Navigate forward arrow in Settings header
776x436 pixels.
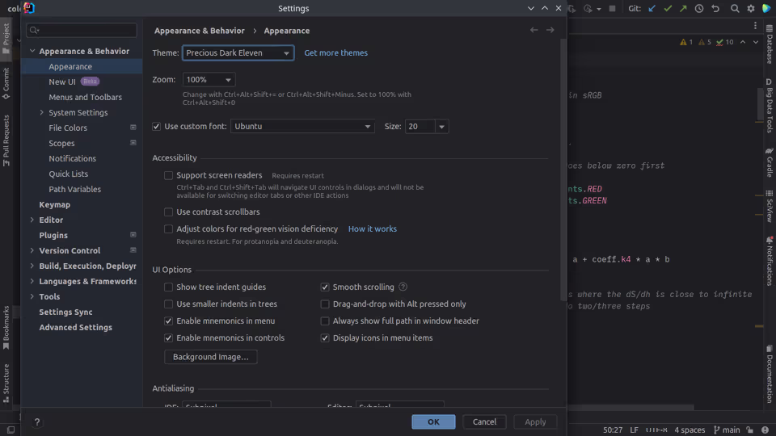pyautogui.click(x=550, y=30)
